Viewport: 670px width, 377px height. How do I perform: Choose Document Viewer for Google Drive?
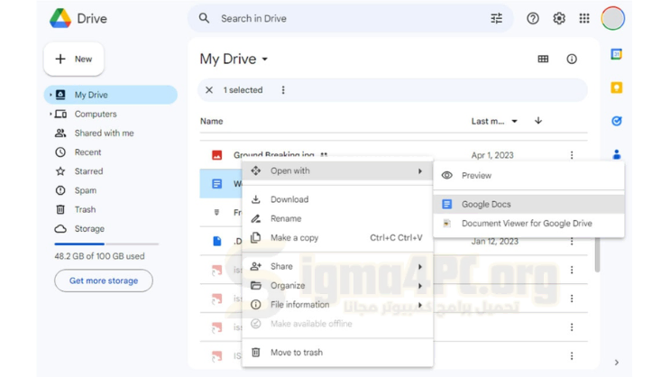click(x=528, y=224)
